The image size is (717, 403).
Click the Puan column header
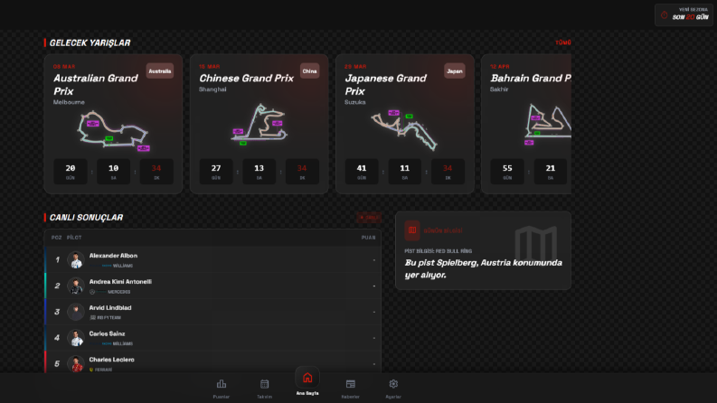coord(368,238)
